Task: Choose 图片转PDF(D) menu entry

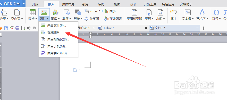Action: coord(58,53)
